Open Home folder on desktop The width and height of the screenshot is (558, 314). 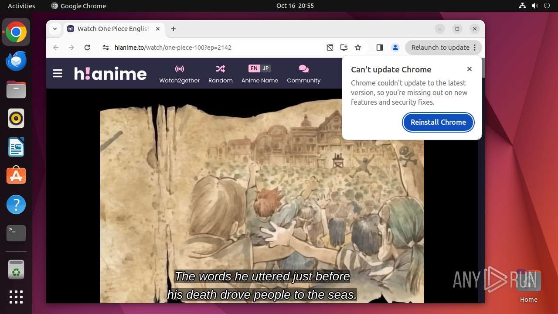(528, 286)
